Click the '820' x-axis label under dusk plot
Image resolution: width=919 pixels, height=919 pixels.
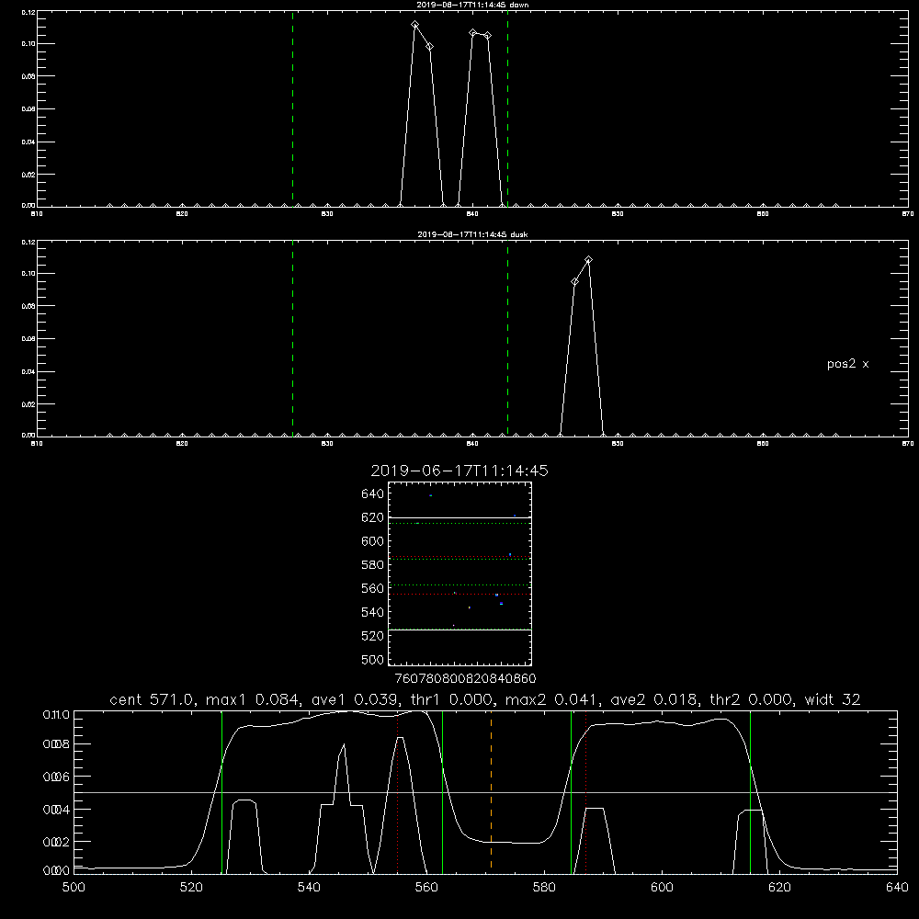182,444
